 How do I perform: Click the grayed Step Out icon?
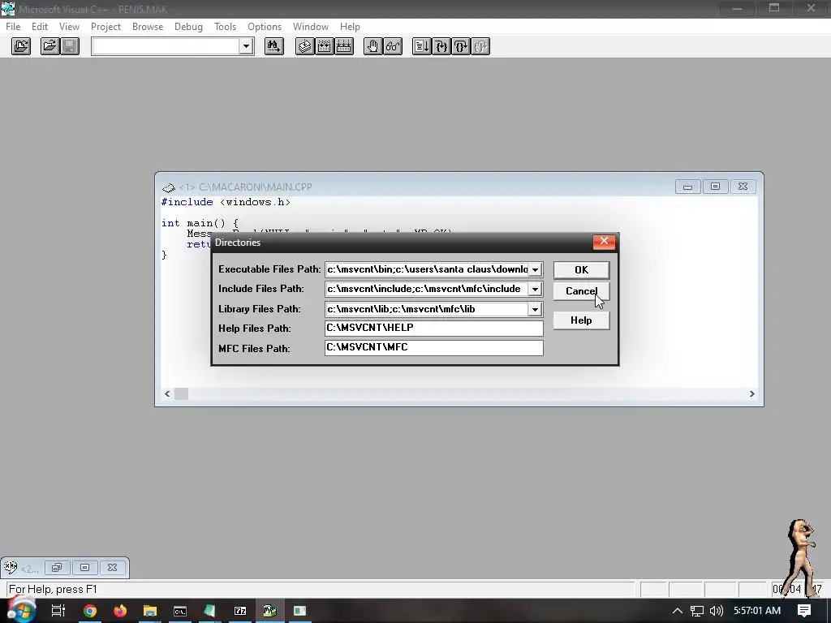point(480,46)
